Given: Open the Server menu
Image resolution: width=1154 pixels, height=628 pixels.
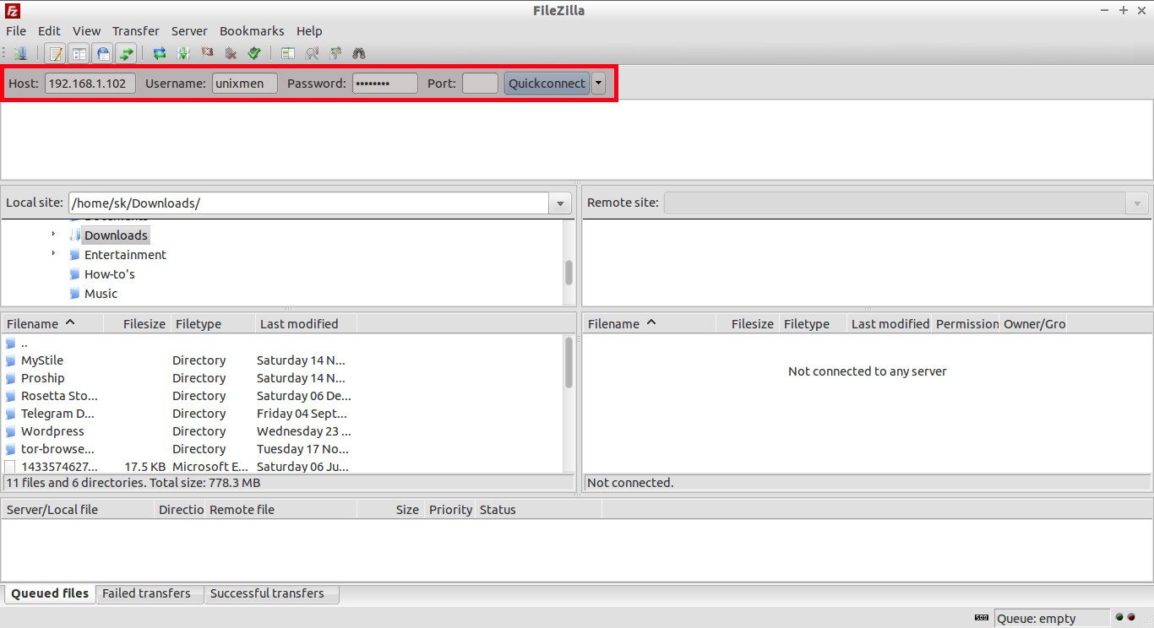Looking at the screenshot, I should [x=189, y=30].
